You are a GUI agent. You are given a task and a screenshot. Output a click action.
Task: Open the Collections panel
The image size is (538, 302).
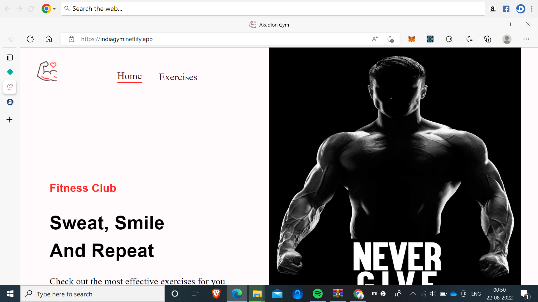tap(488, 39)
